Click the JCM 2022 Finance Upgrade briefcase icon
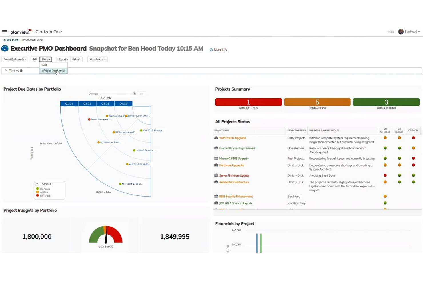Screen dimensions: 423x282 [x=216, y=203]
